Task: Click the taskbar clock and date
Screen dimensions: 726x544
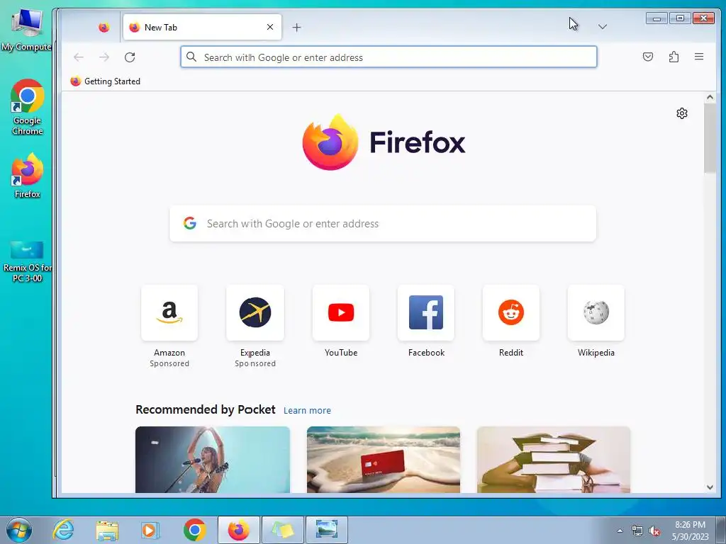Action: (x=690, y=531)
